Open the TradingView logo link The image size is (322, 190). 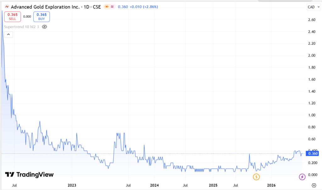coord(29,175)
